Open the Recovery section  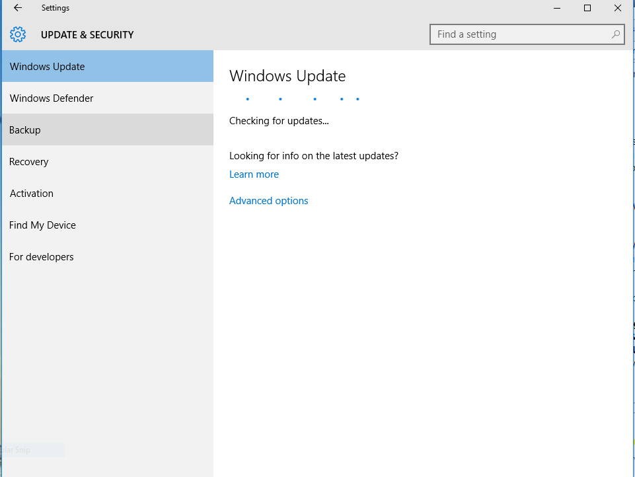[x=108, y=162]
